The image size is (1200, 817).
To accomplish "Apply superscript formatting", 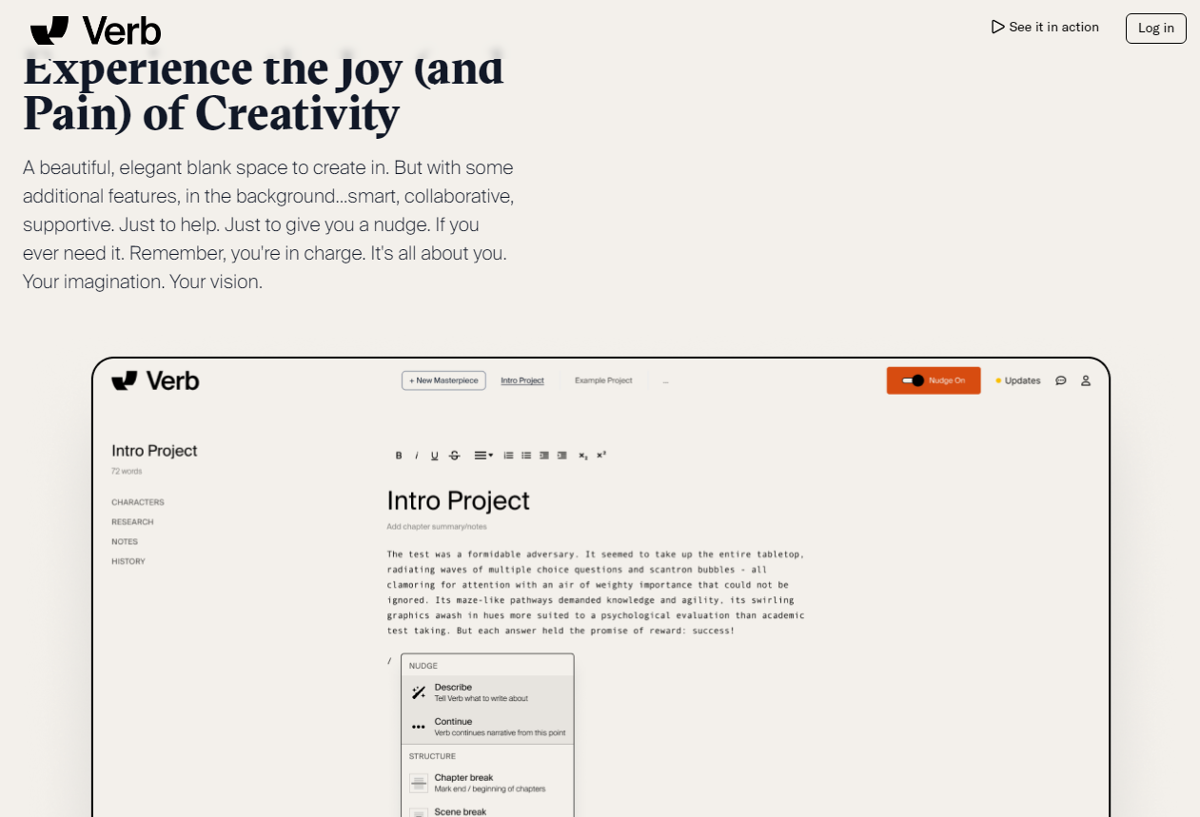I will click(601, 456).
